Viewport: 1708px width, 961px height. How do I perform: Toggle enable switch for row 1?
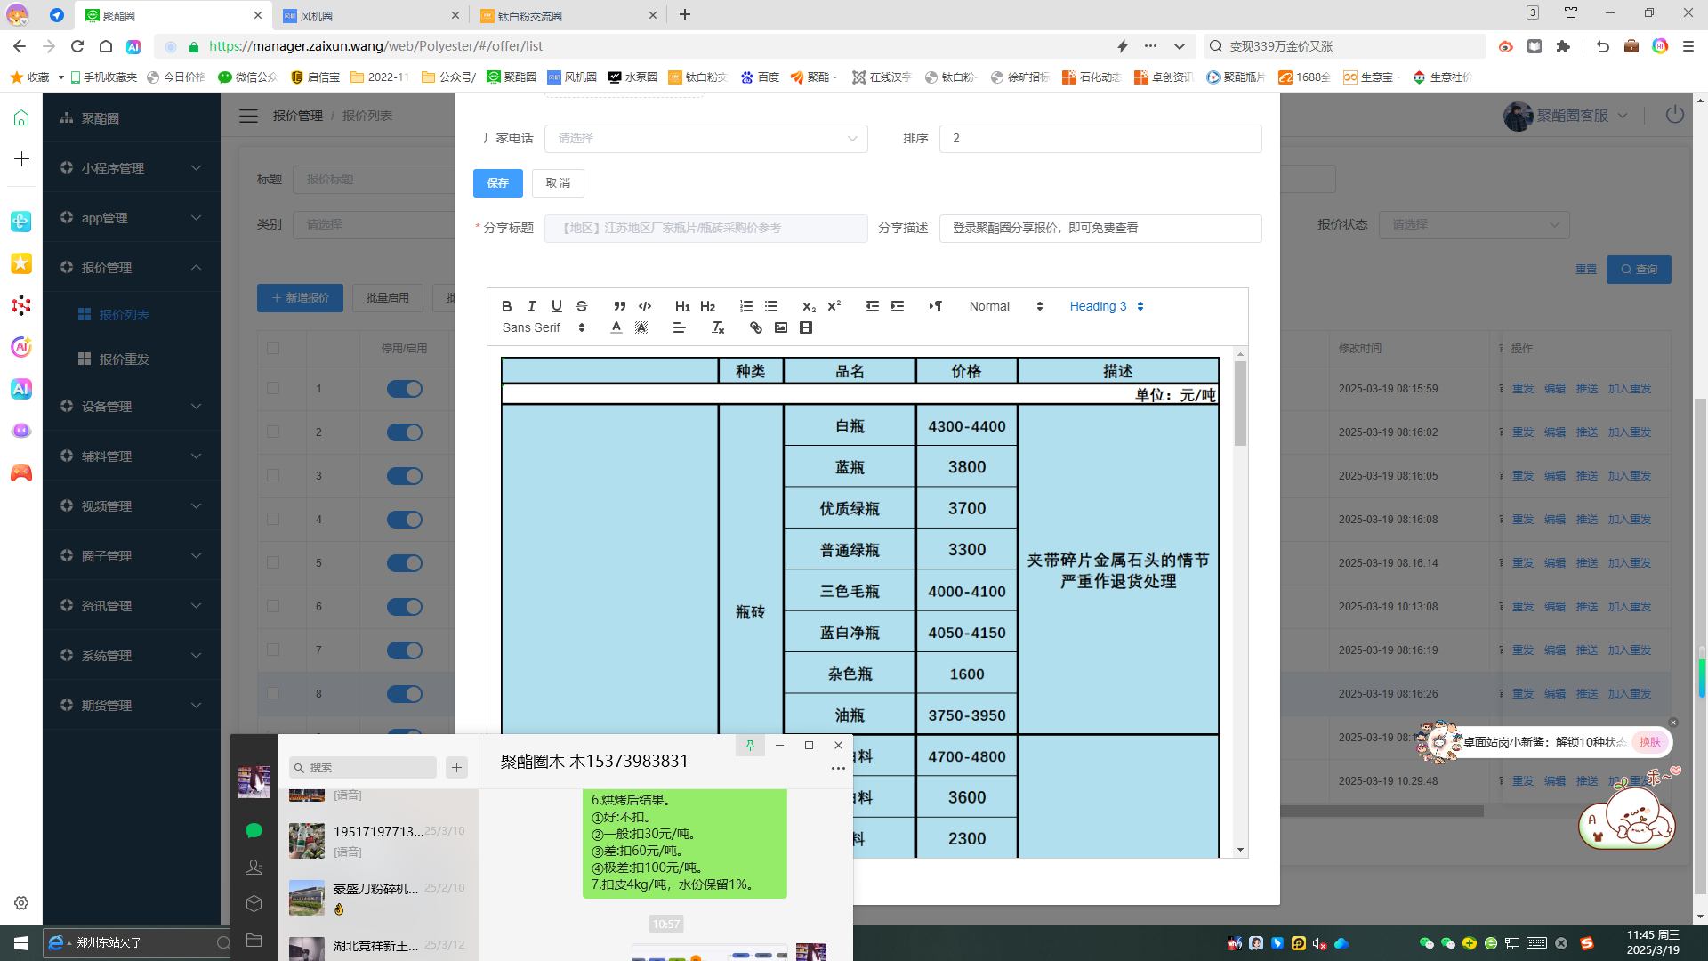(404, 389)
